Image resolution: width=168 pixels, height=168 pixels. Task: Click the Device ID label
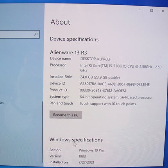coord(57,83)
